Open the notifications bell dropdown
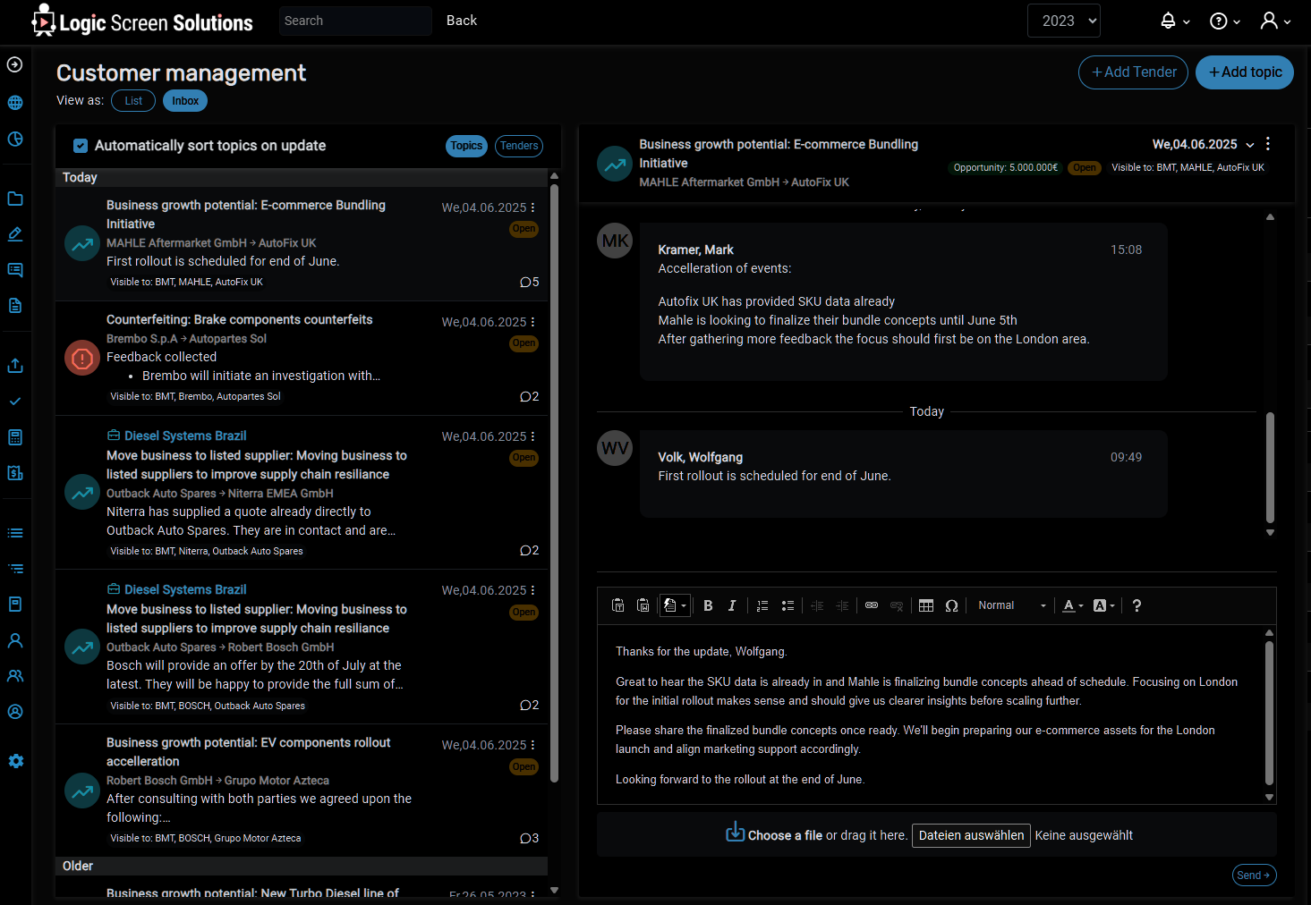The width and height of the screenshot is (1311, 905). click(x=1175, y=21)
